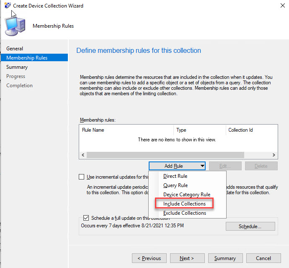Image resolution: width=289 pixels, height=268 pixels.
Task: Enable the incremental updates checkbox
Action: (x=82, y=177)
